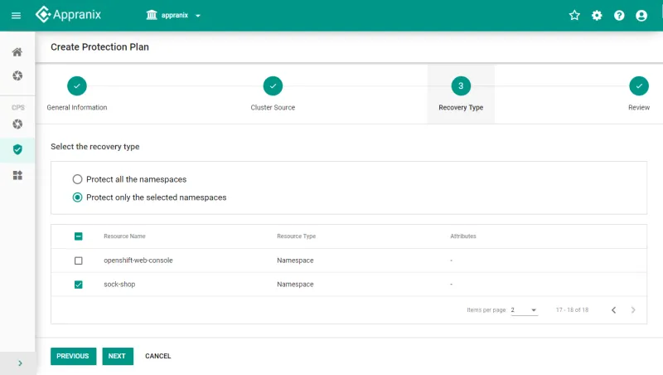
Task: Go to Home in the sidebar
Action: click(x=17, y=52)
